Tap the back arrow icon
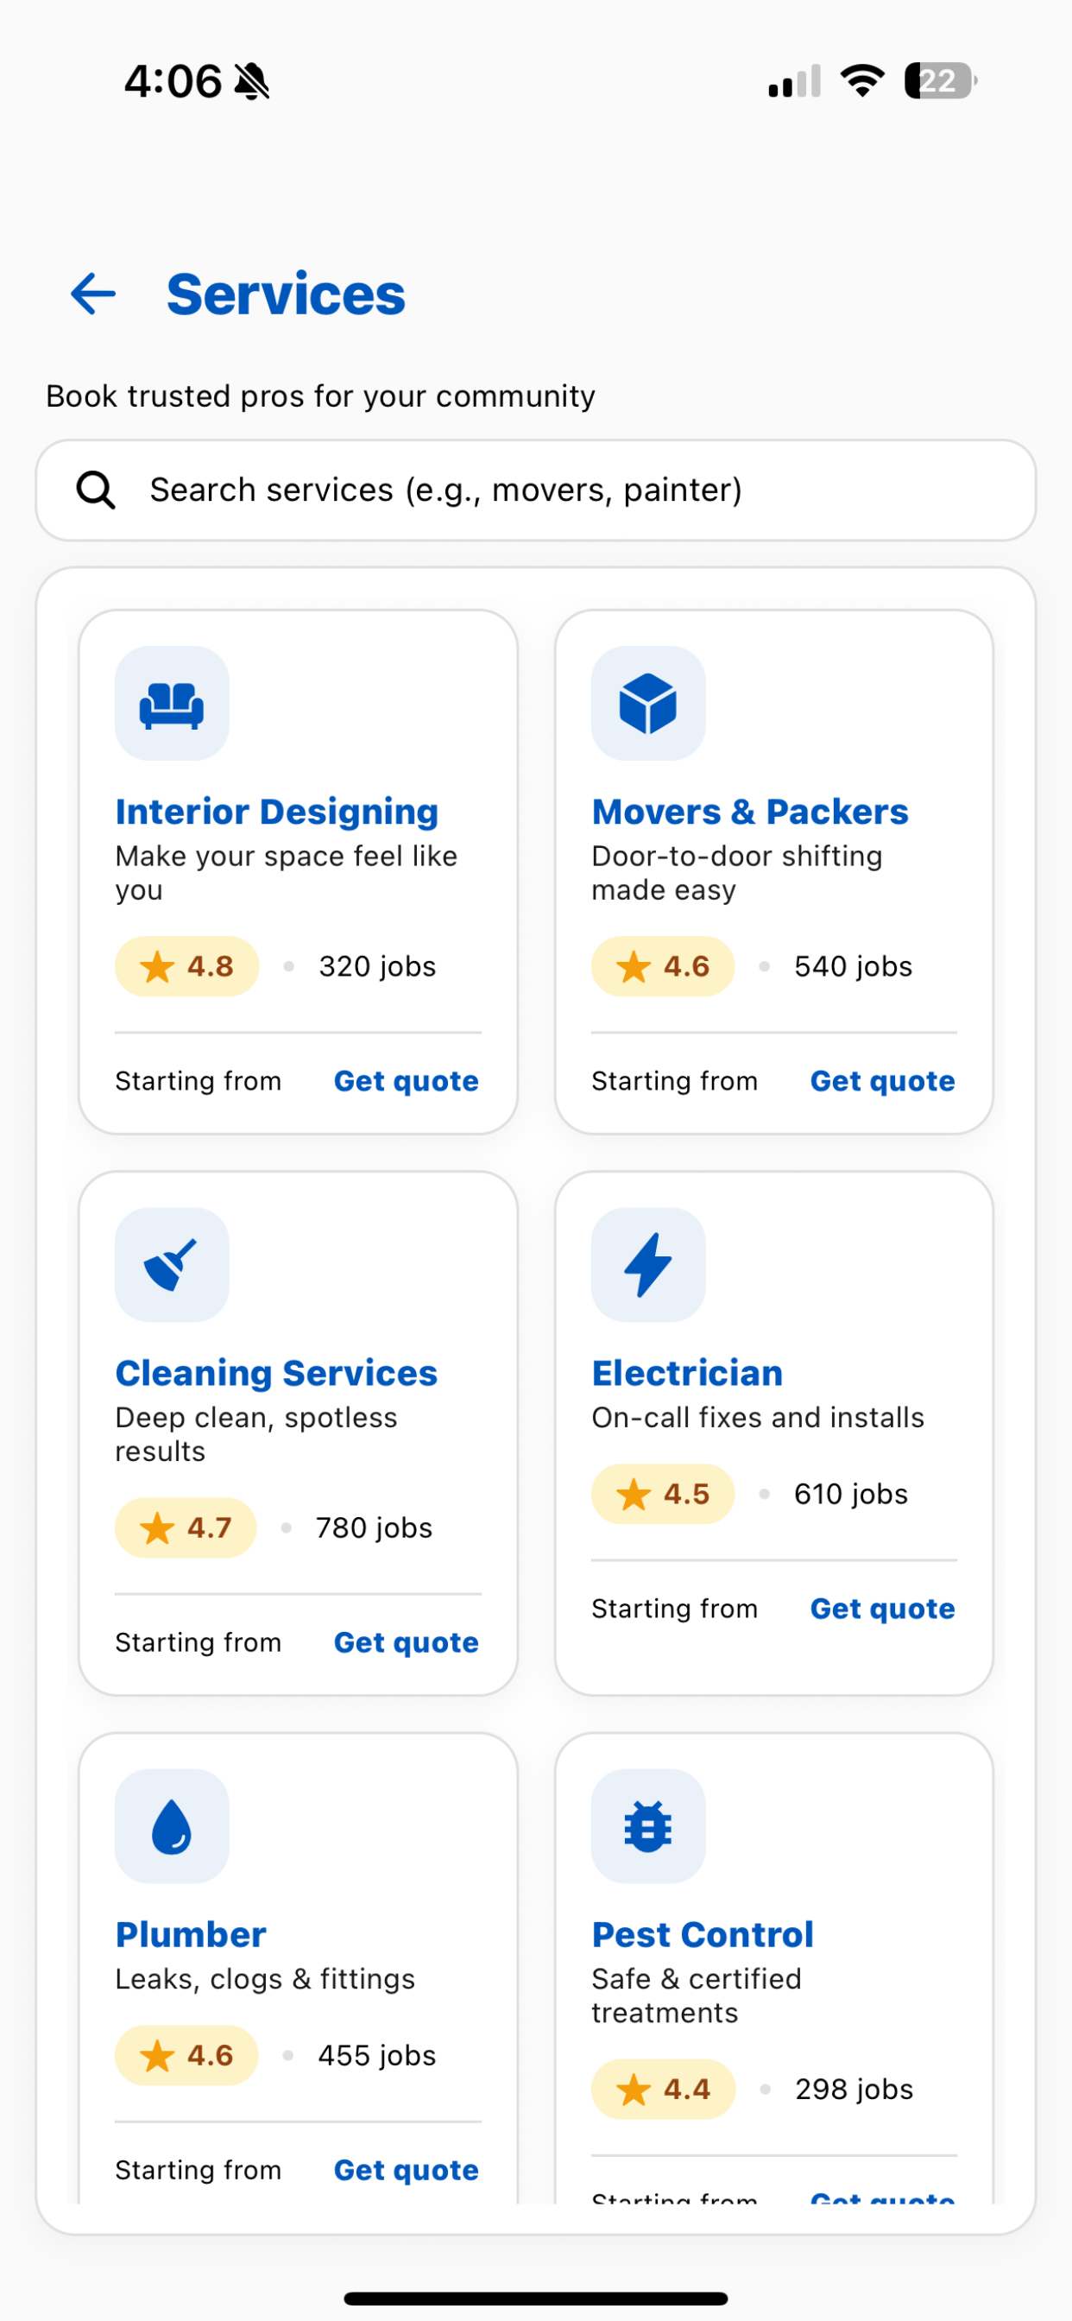The height and width of the screenshot is (2321, 1072). (x=94, y=294)
